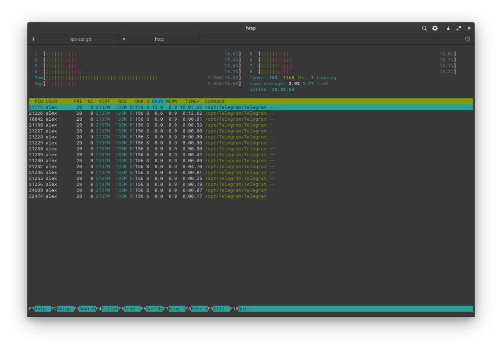
Task: Click the NI column header
Action: [90, 101]
